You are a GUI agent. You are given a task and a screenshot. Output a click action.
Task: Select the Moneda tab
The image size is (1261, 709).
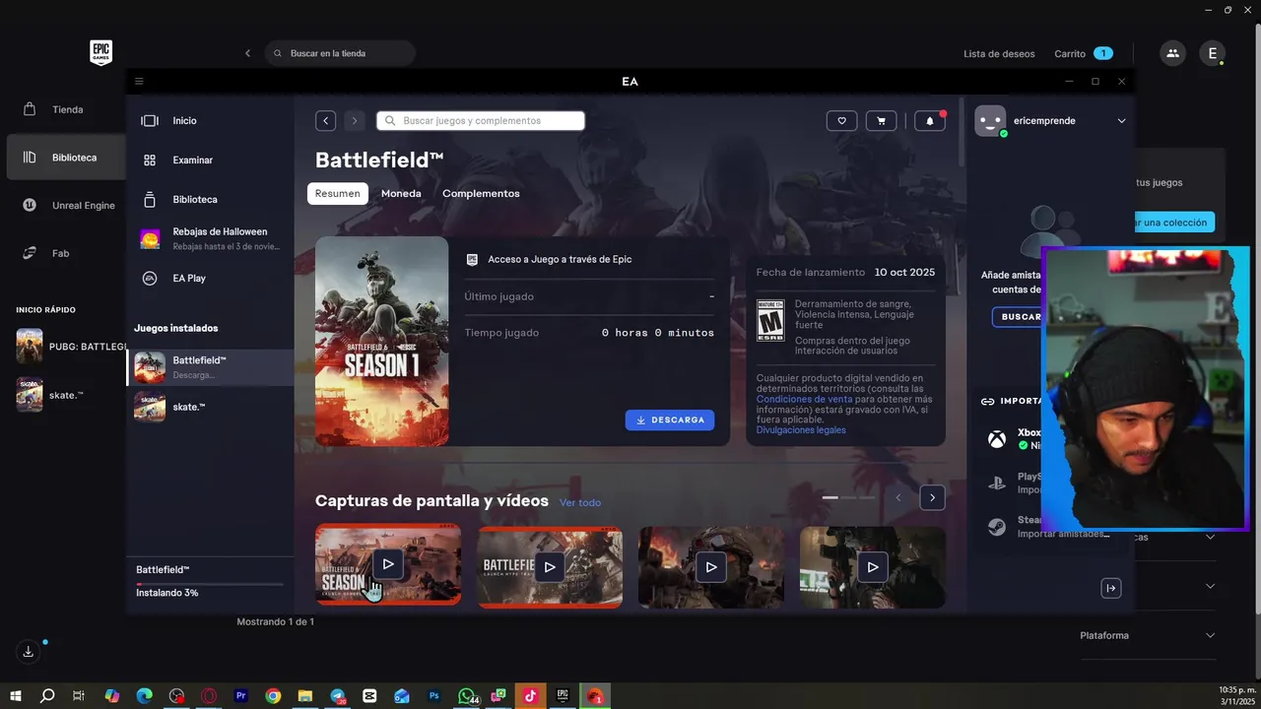[x=401, y=193]
